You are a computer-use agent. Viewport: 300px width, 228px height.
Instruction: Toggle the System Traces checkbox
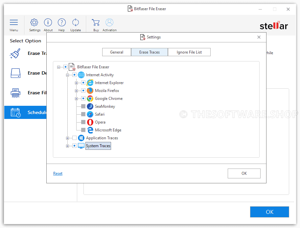(x=75, y=146)
